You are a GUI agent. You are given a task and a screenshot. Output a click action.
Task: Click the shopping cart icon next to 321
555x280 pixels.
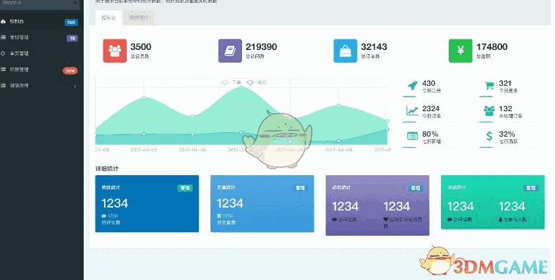(489, 86)
